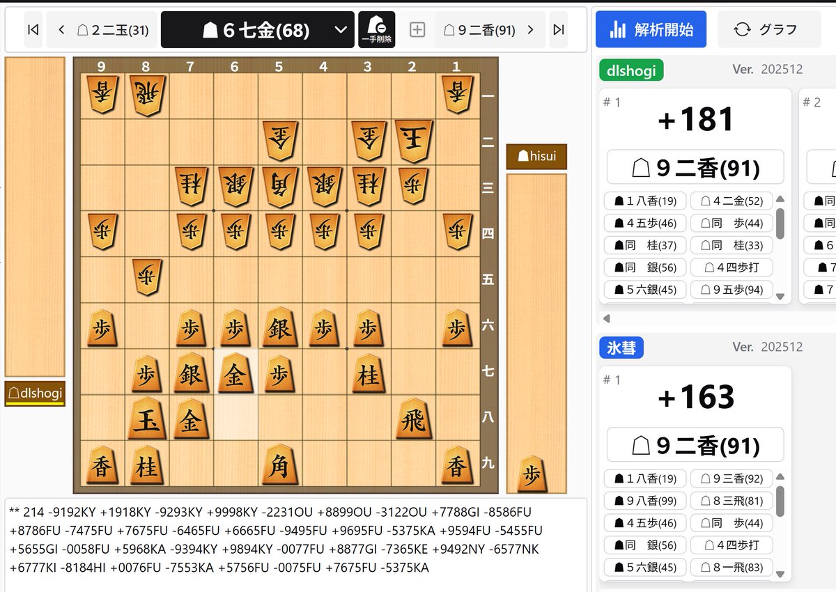Select opponent's king on 2二
The width and height of the screenshot is (836, 592).
(x=413, y=141)
